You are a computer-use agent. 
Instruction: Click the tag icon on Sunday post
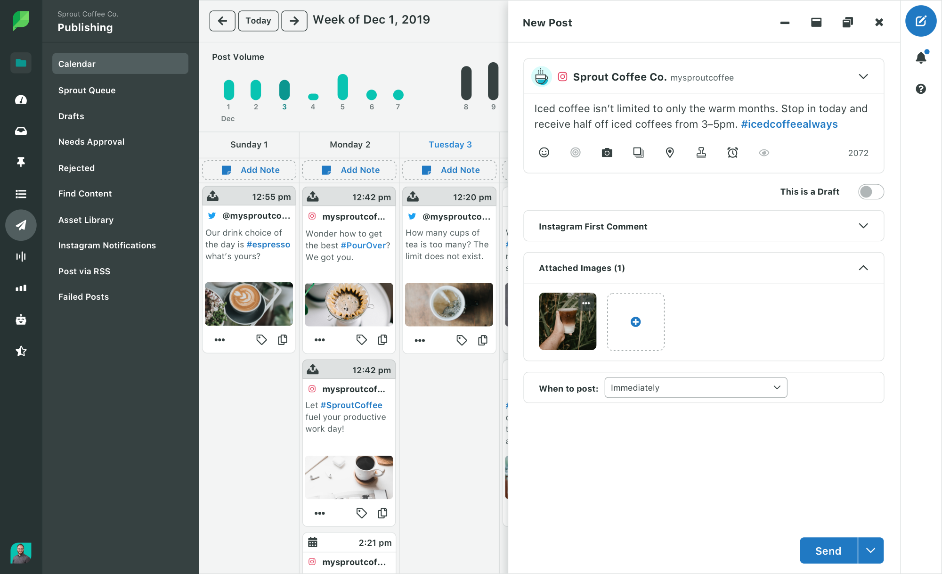tap(261, 340)
